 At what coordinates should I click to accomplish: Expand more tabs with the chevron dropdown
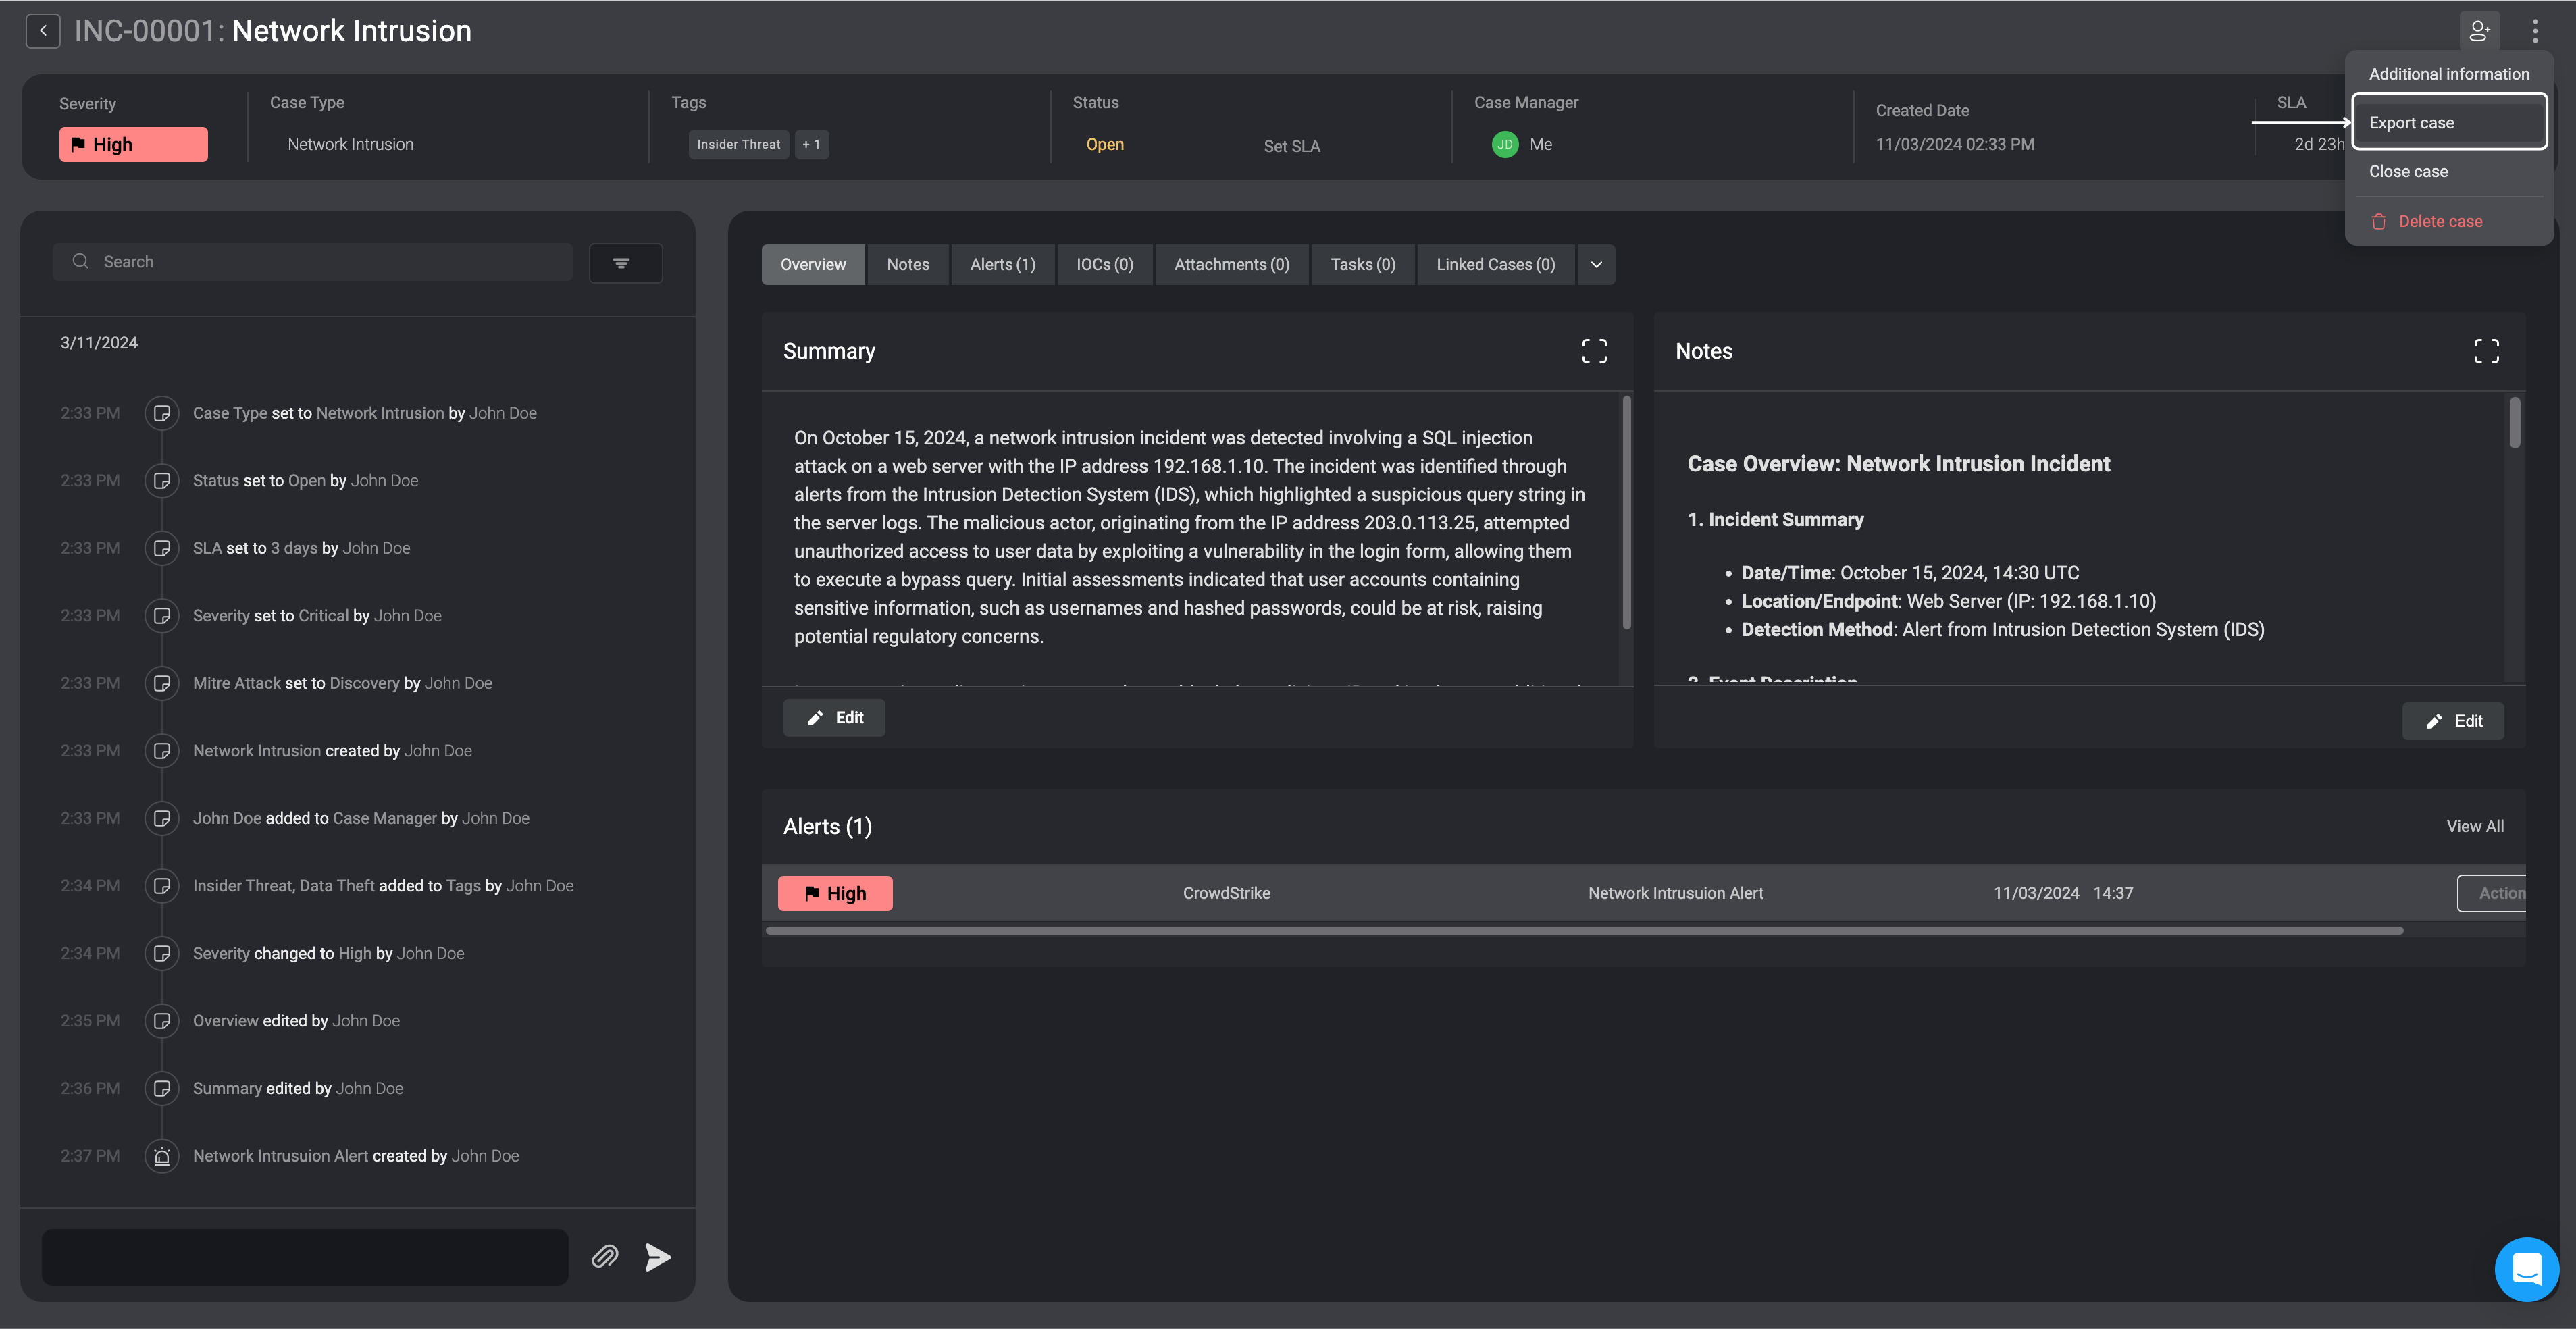pos(1596,265)
